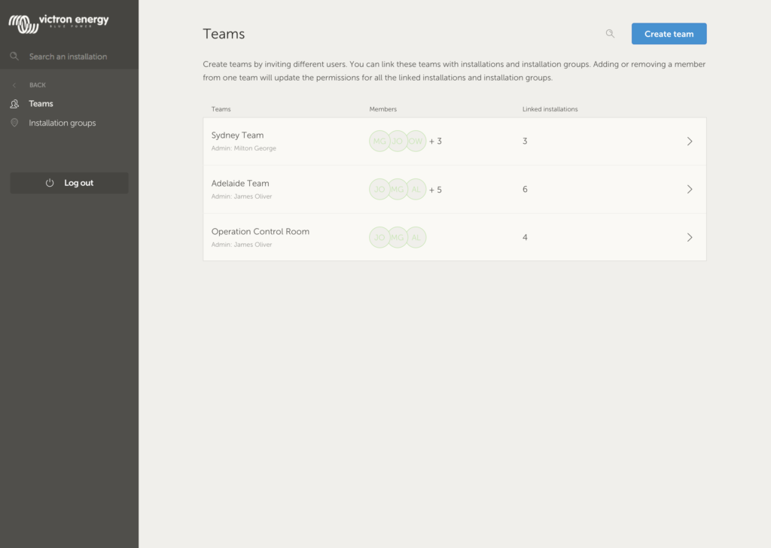This screenshot has width=771, height=548.
Task: Click the '+ 3' extra members link for Sydney Team
Action: click(435, 141)
